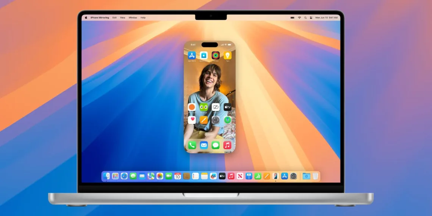
Task: Tap App Store on the mirrored iPhone
Action: coord(192,55)
